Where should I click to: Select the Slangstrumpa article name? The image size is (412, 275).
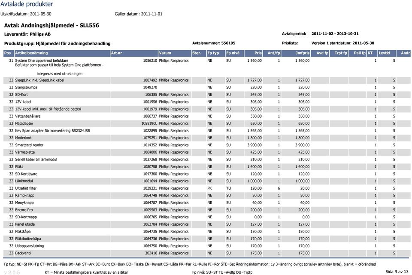pyautogui.click(x=26, y=88)
